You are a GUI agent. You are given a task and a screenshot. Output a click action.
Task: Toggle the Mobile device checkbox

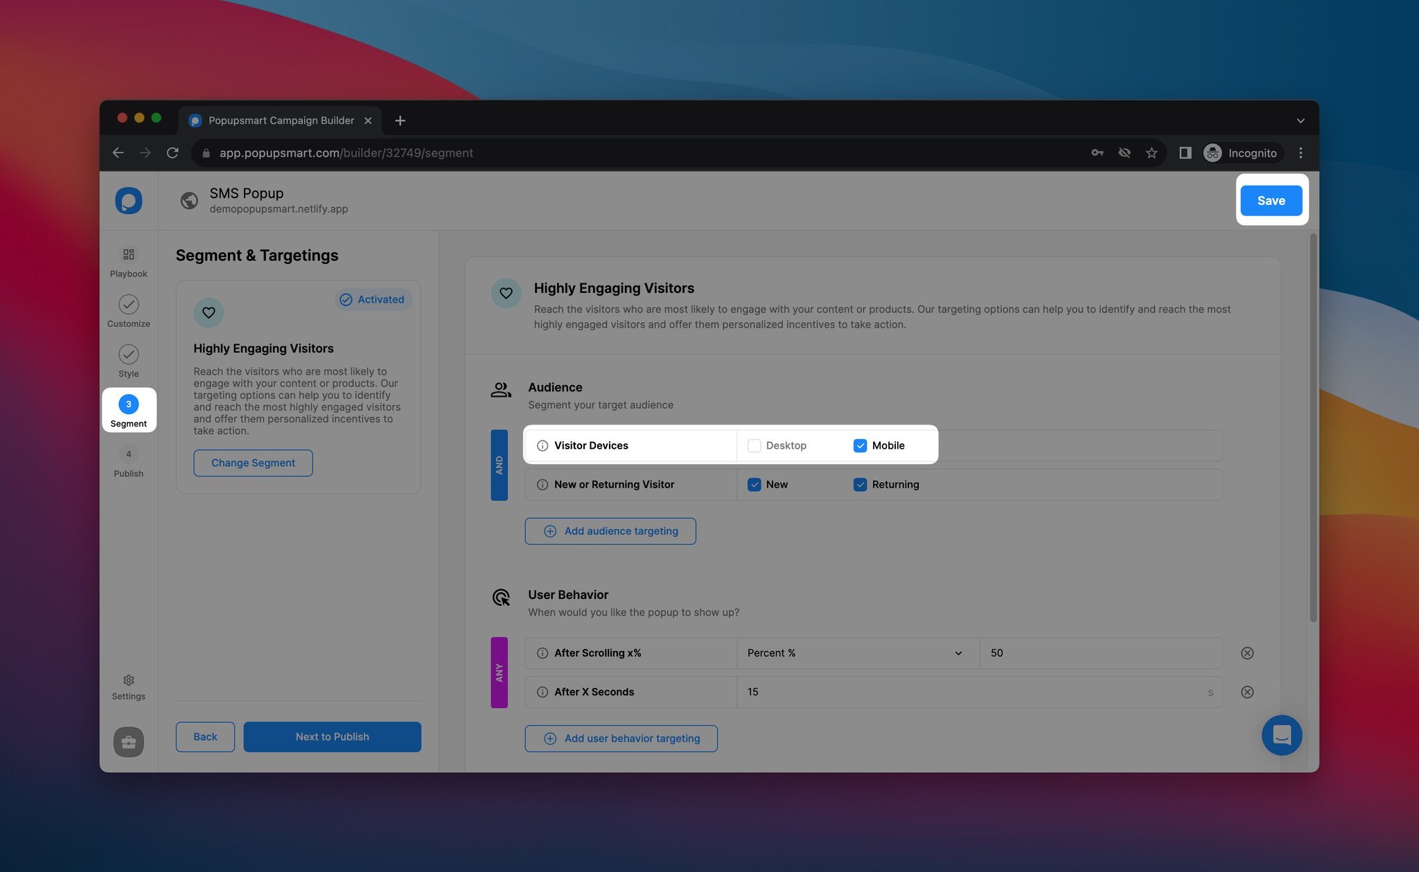pos(860,445)
